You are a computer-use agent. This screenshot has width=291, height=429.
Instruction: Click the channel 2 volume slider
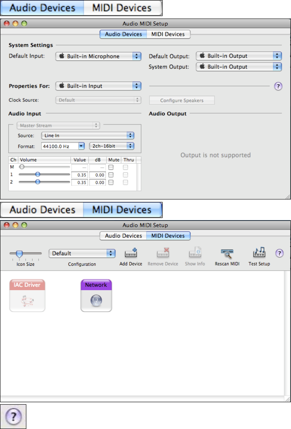(x=44, y=182)
